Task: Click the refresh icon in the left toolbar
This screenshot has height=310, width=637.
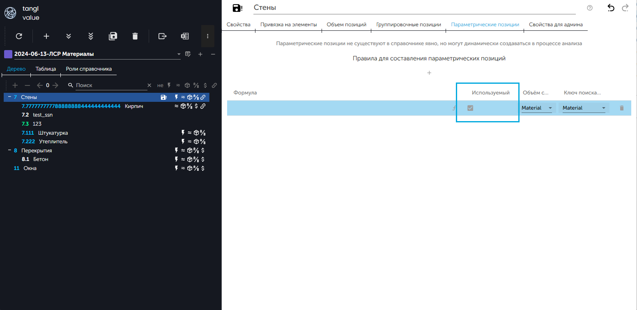Action: (x=18, y=36)
